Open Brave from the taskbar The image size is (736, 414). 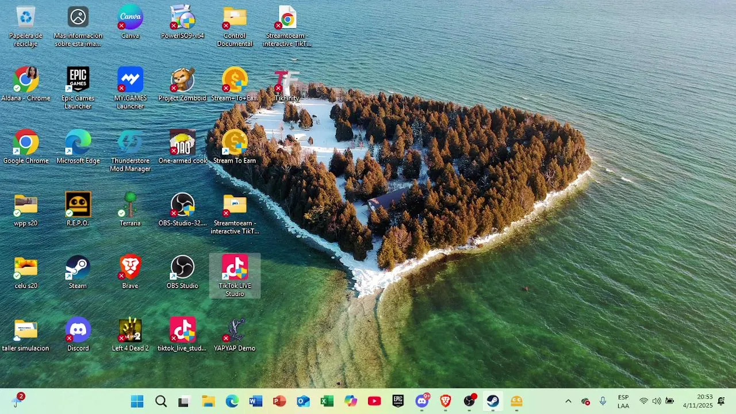tap(446, 401)
